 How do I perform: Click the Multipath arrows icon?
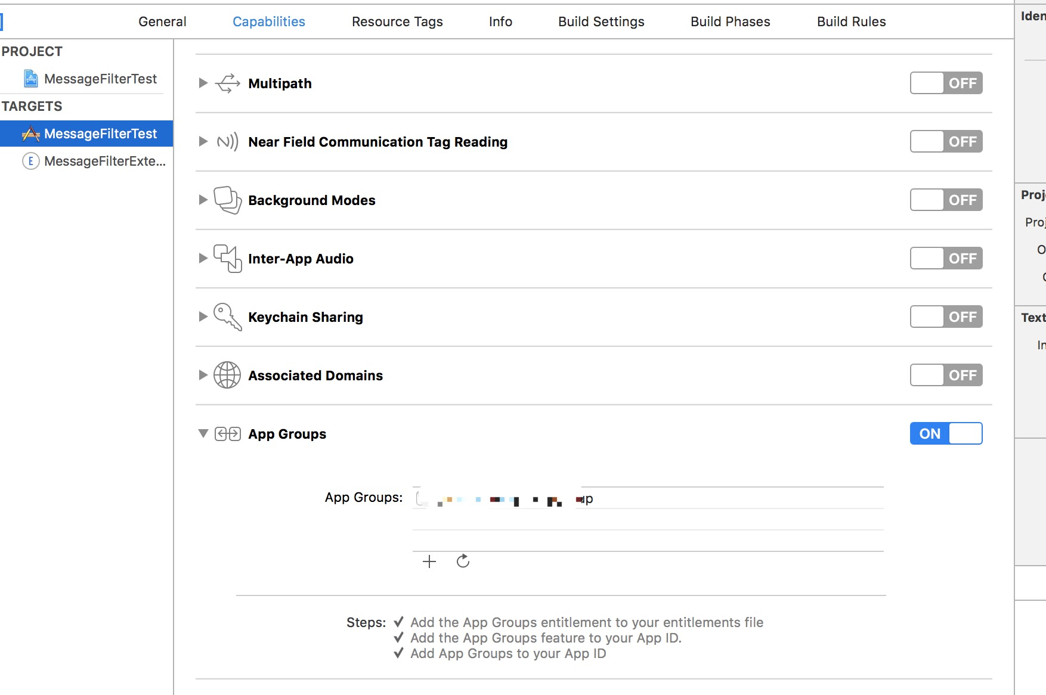227,83
